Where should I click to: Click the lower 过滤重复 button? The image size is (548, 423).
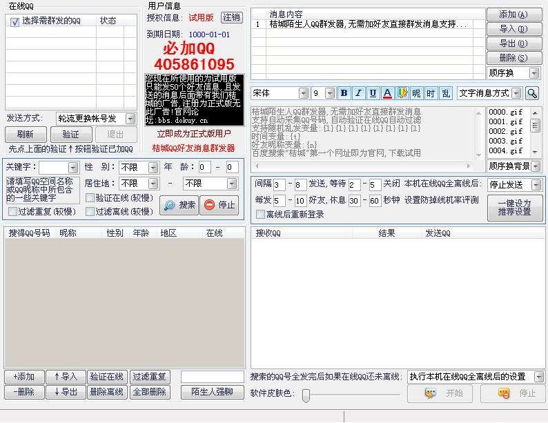150,377
